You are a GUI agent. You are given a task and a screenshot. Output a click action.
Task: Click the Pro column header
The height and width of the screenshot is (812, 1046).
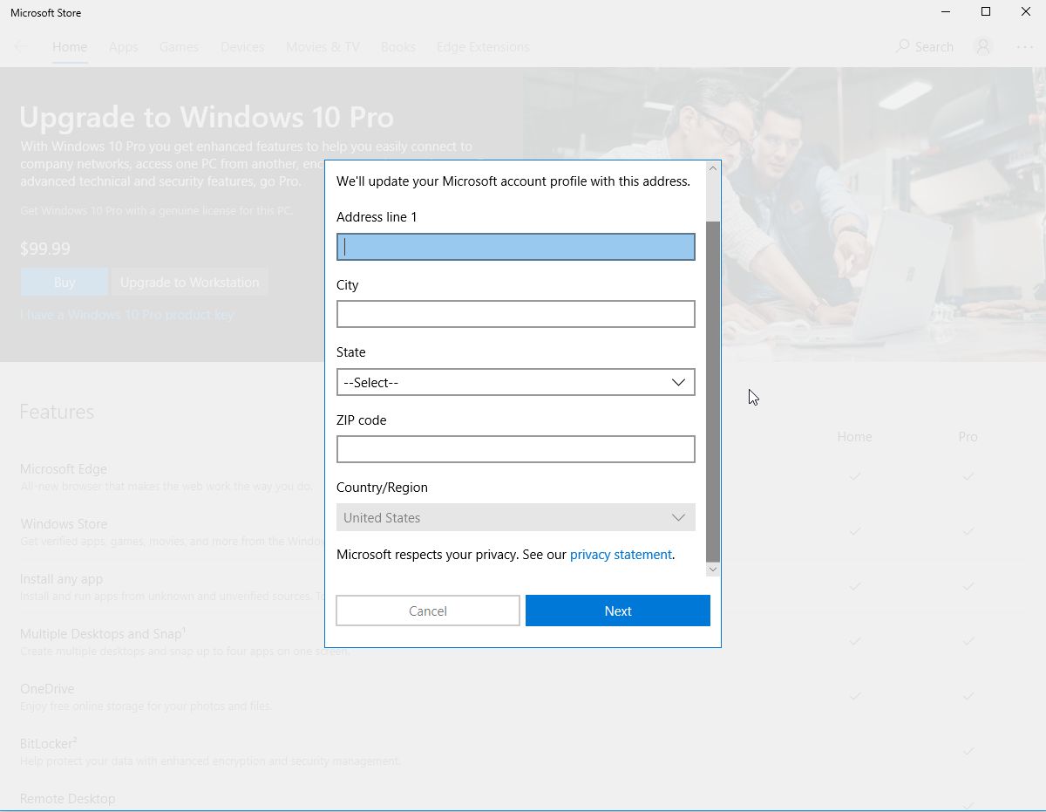(x=968, y=437)
